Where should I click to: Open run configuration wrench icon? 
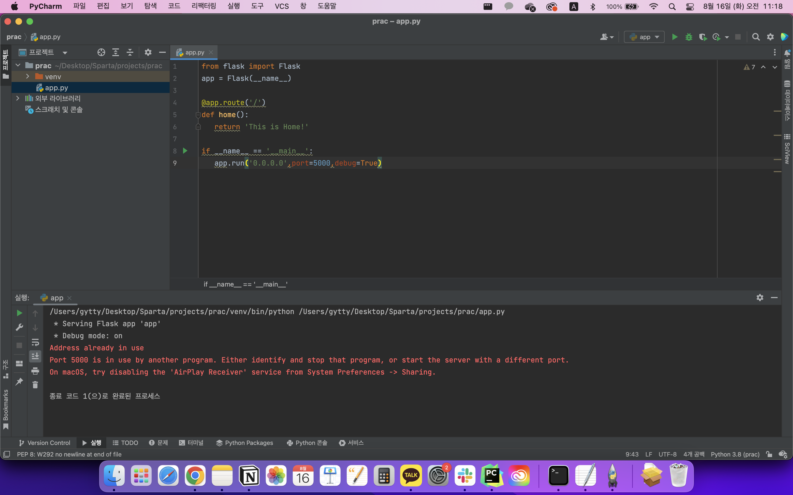tap(19, 327)
